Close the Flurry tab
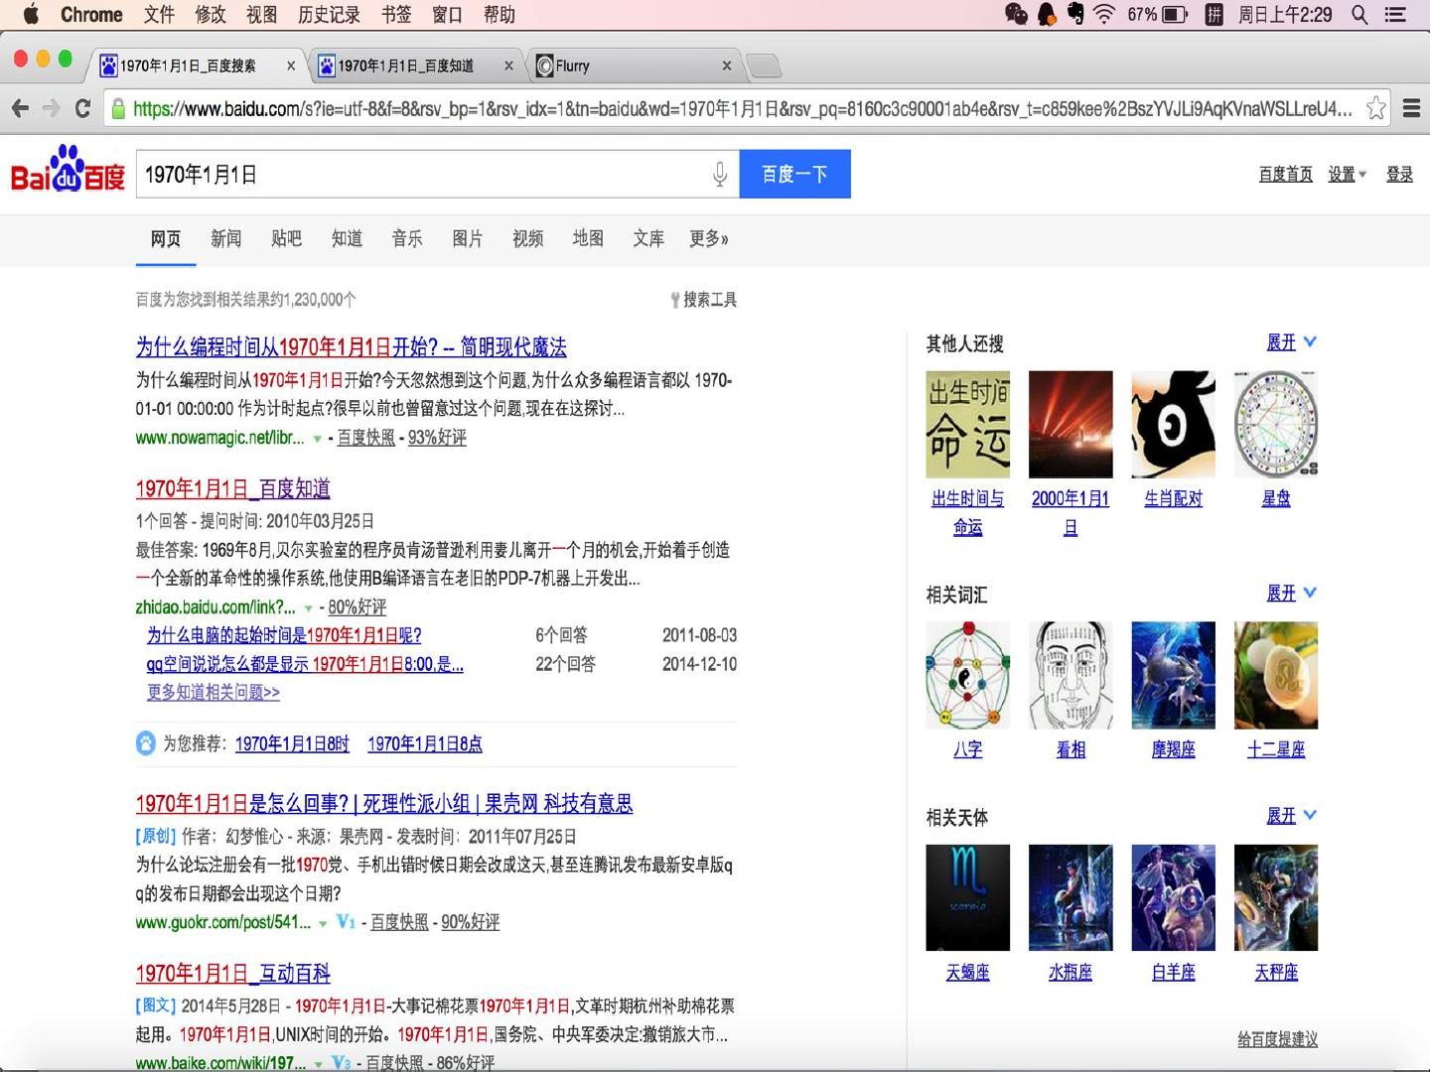Viewport: 1430px width, 1072px height. [x=727, y=66]
